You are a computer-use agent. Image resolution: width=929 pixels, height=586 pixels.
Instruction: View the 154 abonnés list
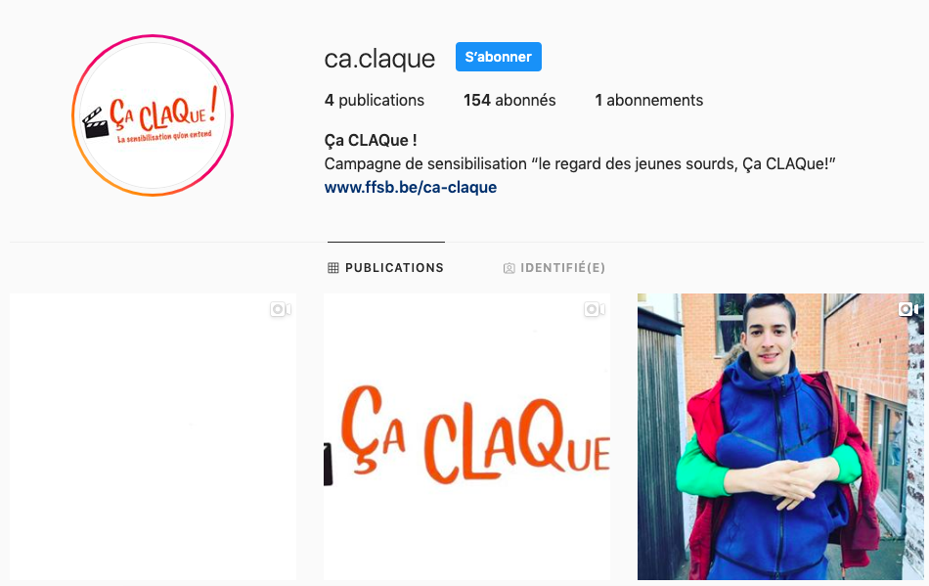[x=509, y=100]
